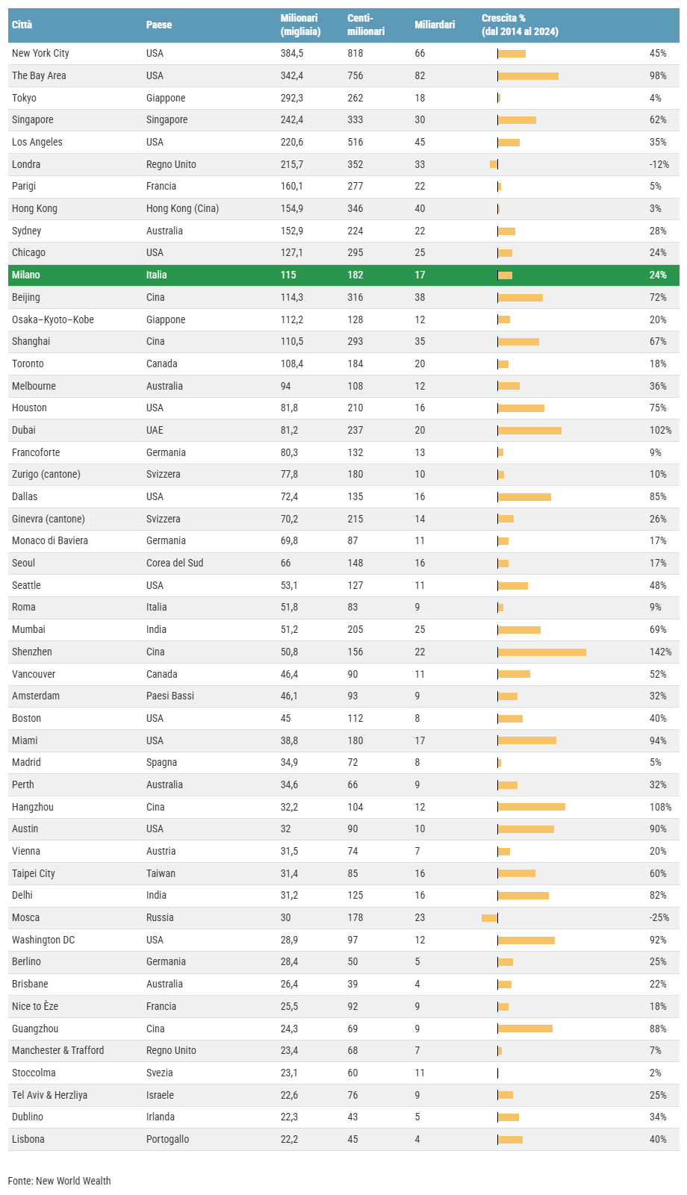This screenshot has width=687, height=1195.
Task: Click Dubai's 102% growth value
Action: (x=660, y=430)
